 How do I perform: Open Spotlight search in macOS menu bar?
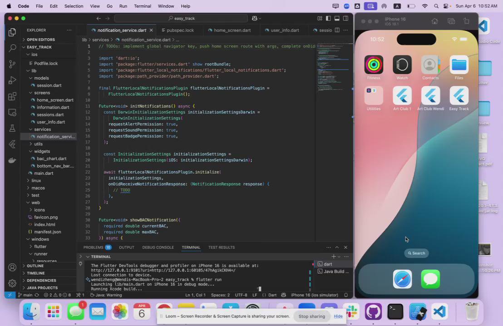(436, 6)
